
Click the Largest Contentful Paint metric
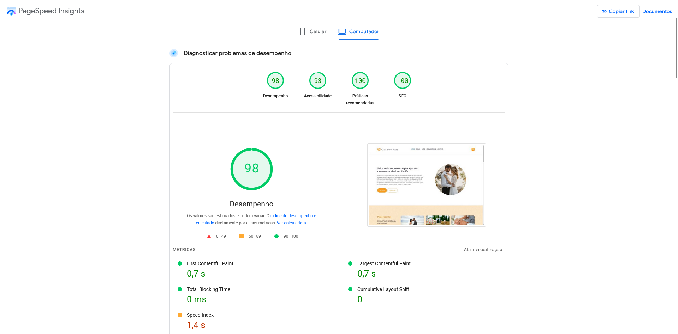coord(383,263)
